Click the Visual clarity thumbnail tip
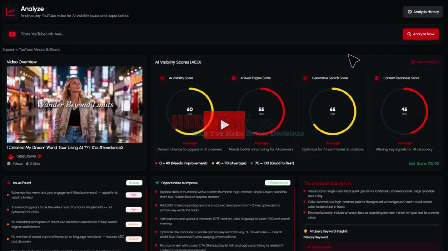Image resolution: width=448 pixels, height=251 pixels. click(x=371, y=194)
